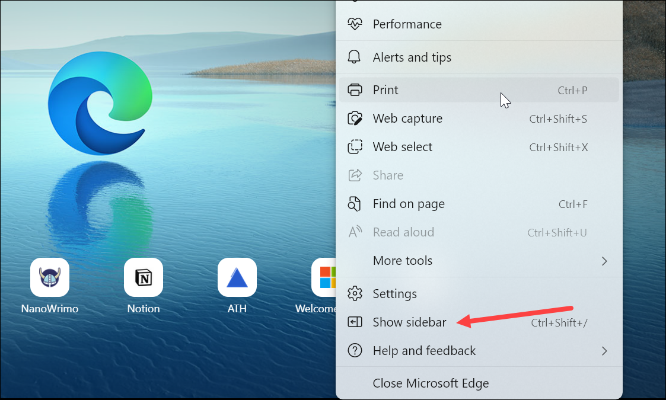
Task: Click the Settings gear icon
Action: point(355,293)
